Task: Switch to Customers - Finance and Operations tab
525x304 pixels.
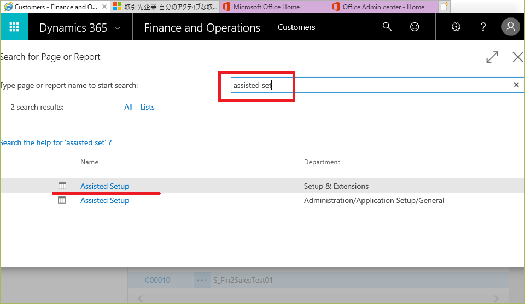Action: click(x=56, y=7)
